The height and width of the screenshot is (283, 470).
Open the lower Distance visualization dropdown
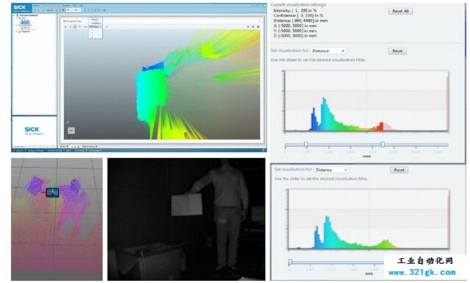click(x=331, y=170)
